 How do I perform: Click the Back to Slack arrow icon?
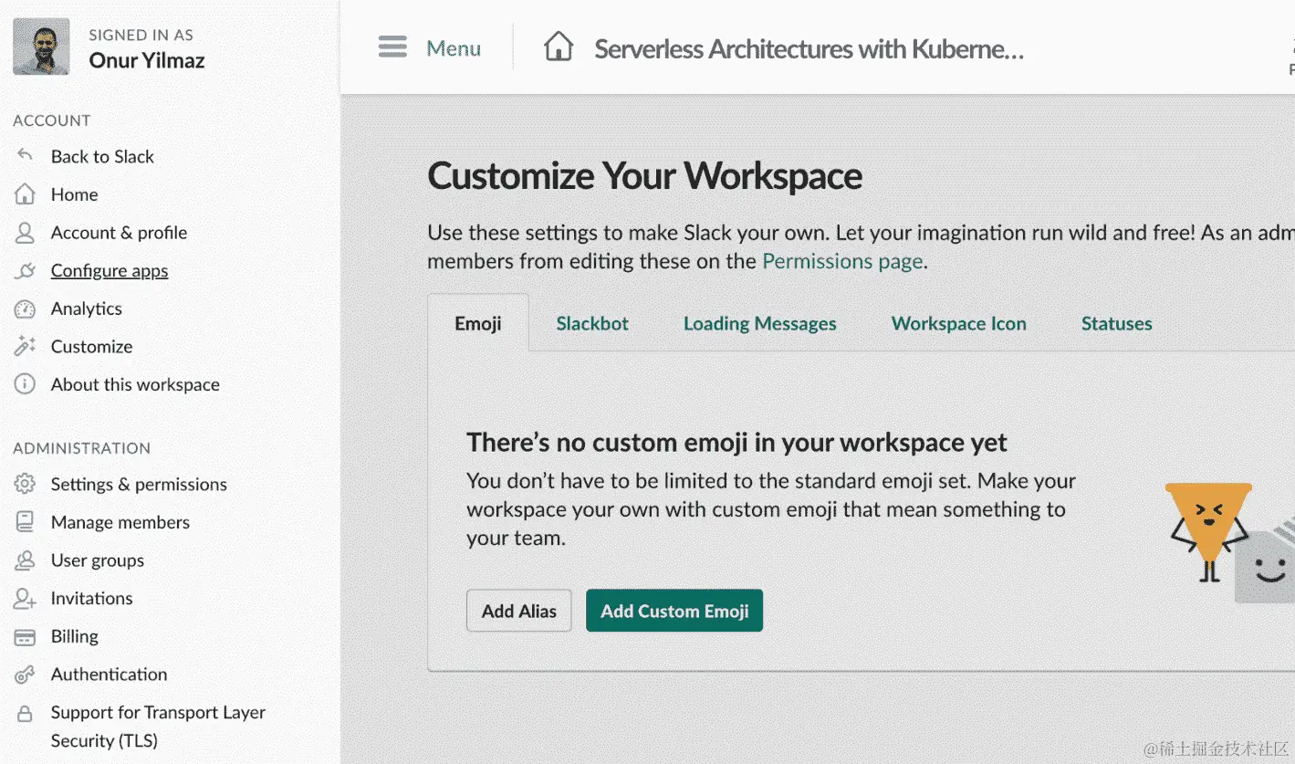25,156
